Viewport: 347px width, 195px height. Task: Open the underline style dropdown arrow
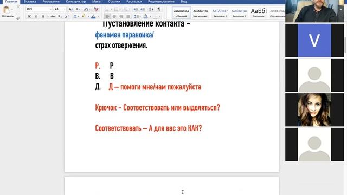pyautogui.click(x=48, y=16)
